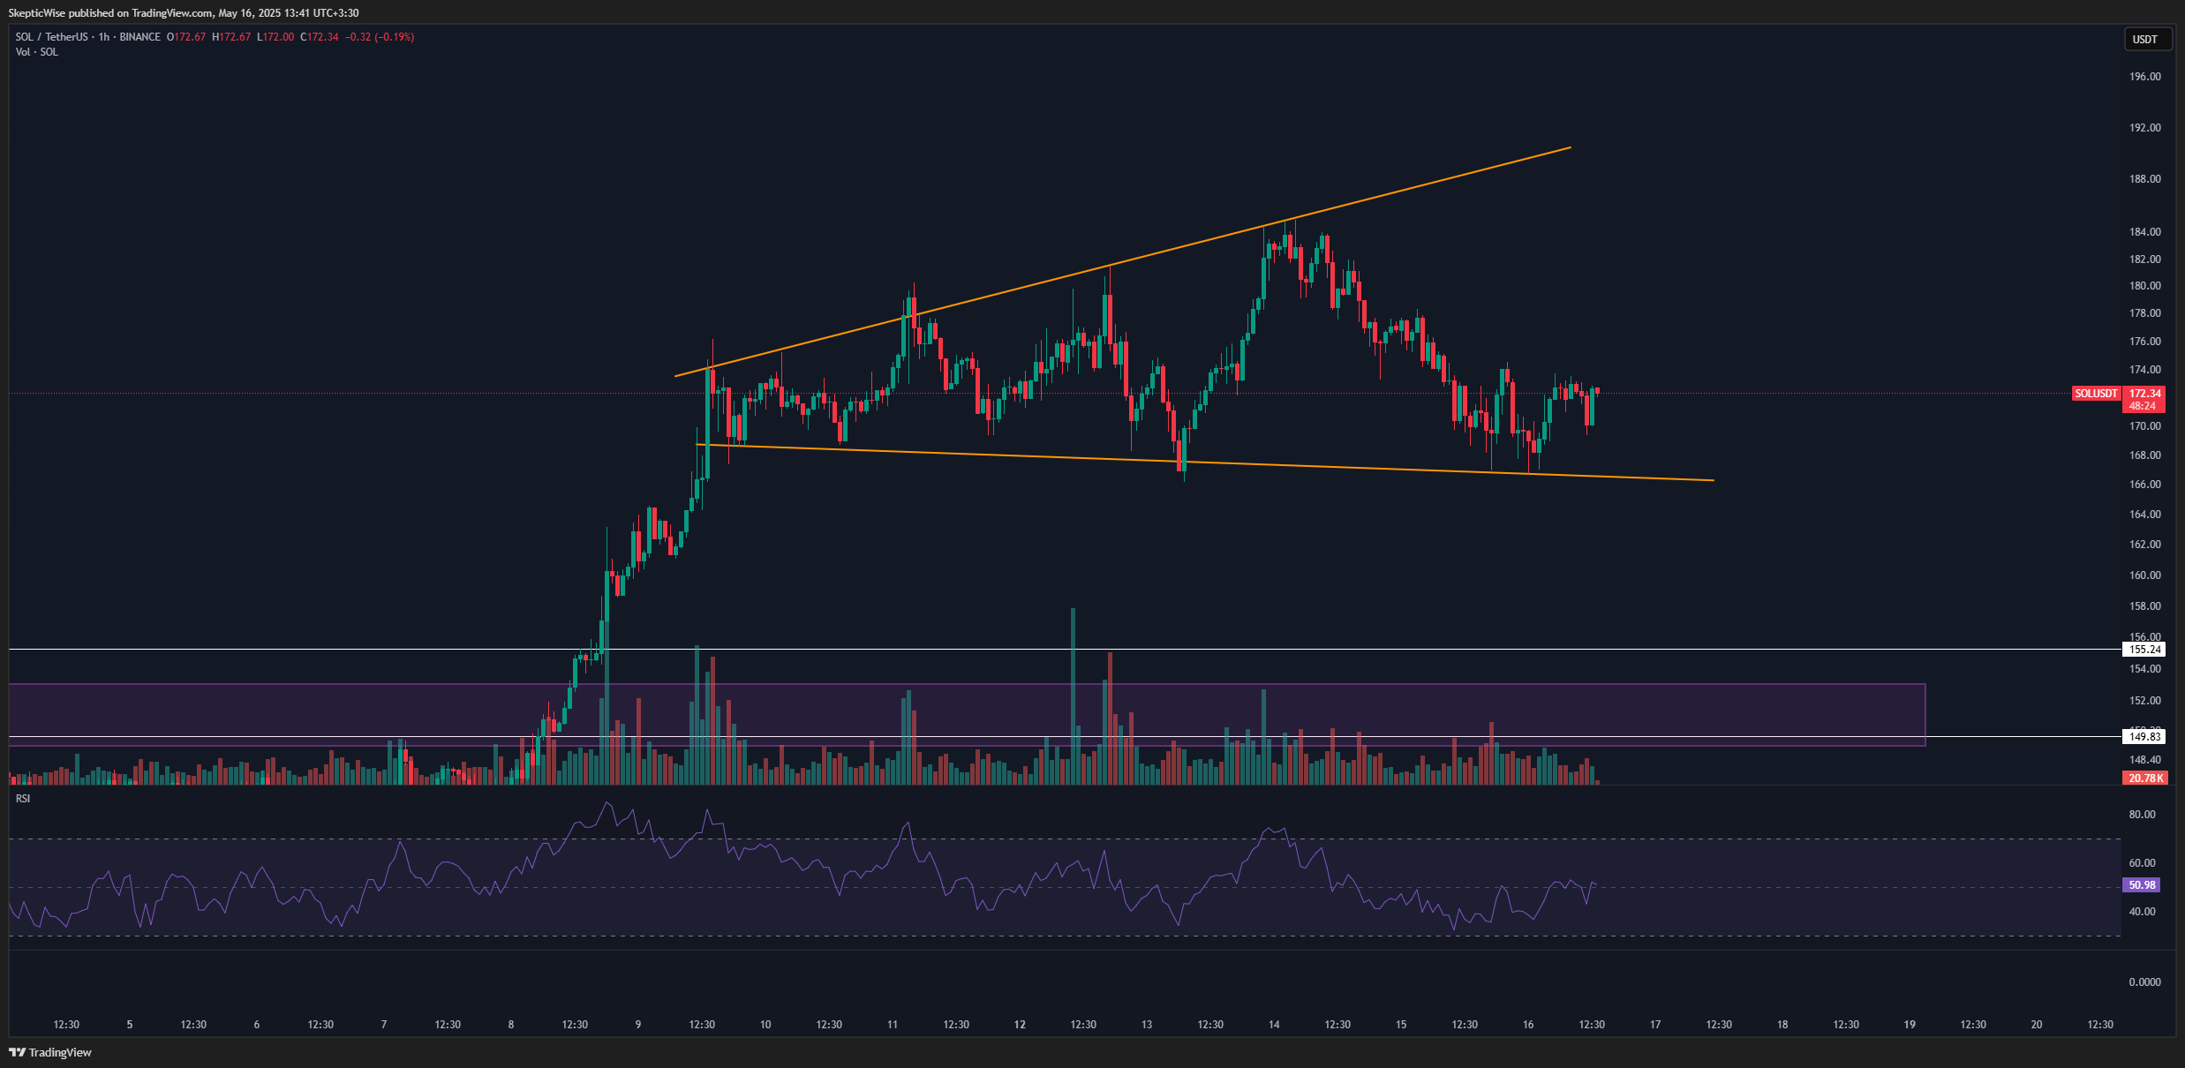This screenshot has width=2185, height=1068.
Task: Select the white horizontal line at 155.24
Action: (1064, 650)
